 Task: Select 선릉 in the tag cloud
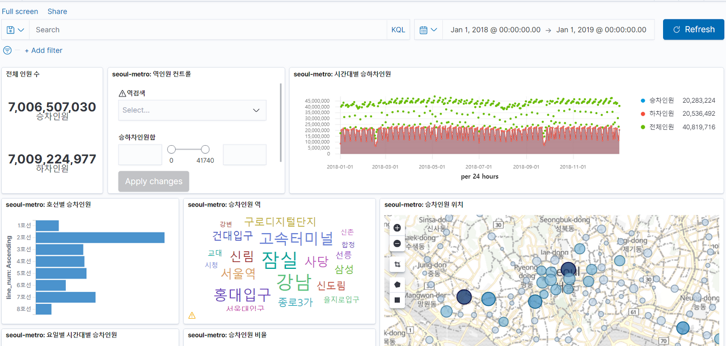click(344, 255)
